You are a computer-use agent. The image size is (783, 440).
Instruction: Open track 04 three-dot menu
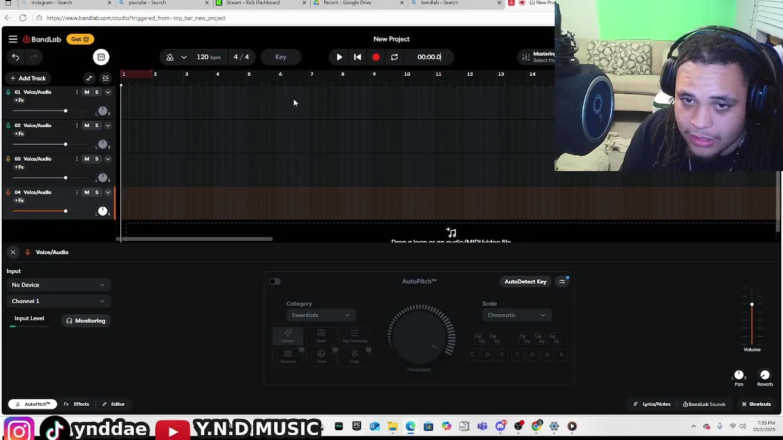coord(76,193)
